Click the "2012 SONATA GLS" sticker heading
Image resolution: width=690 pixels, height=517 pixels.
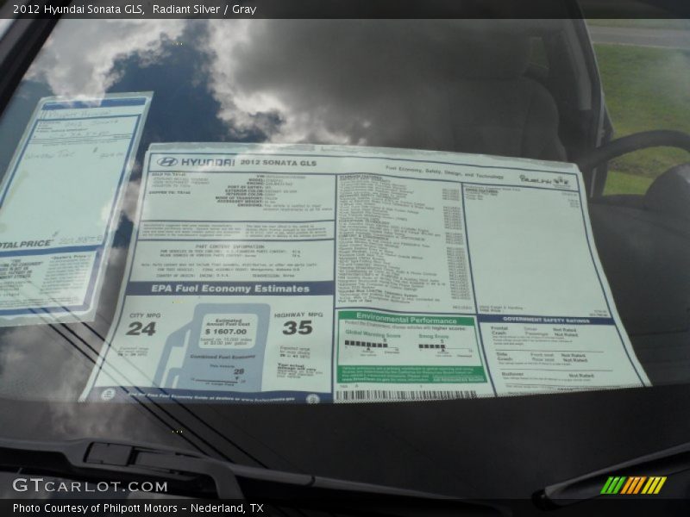278,163
